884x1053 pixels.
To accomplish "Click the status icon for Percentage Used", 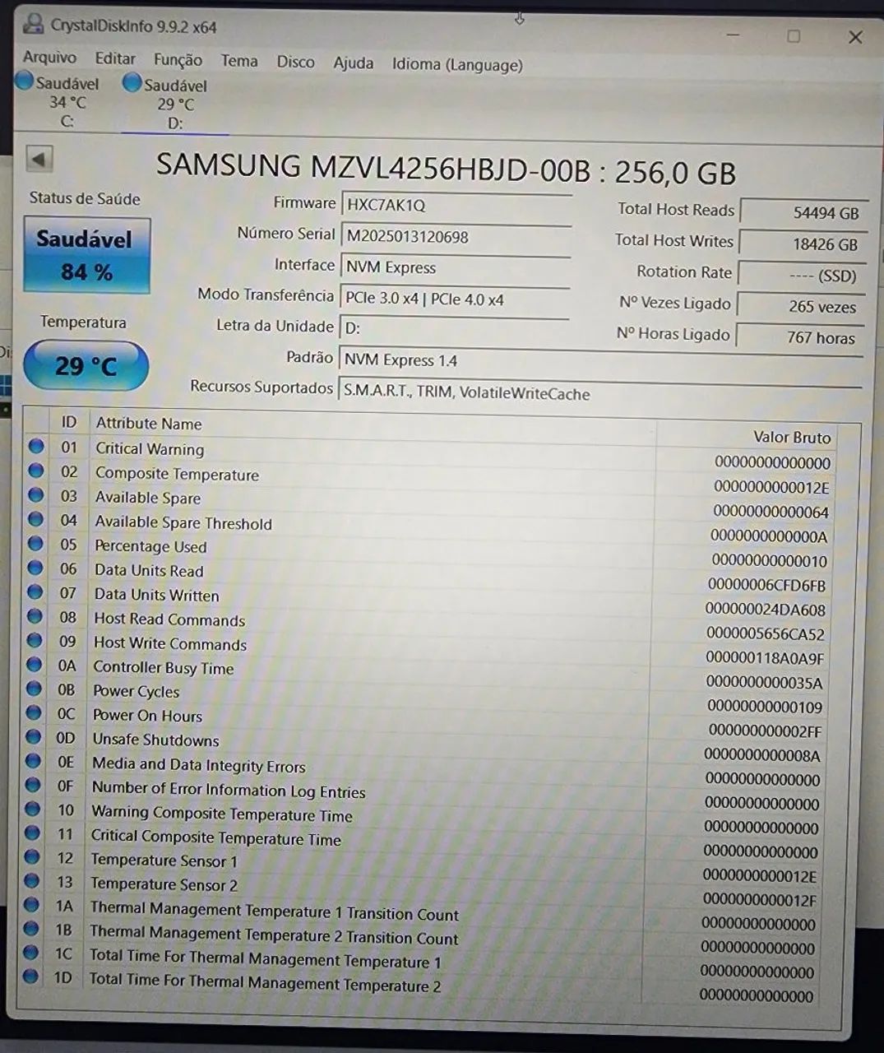I will (x=35, y=544).
